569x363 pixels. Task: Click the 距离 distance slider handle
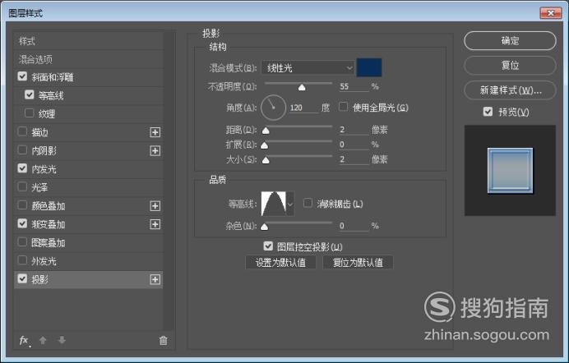266,131
